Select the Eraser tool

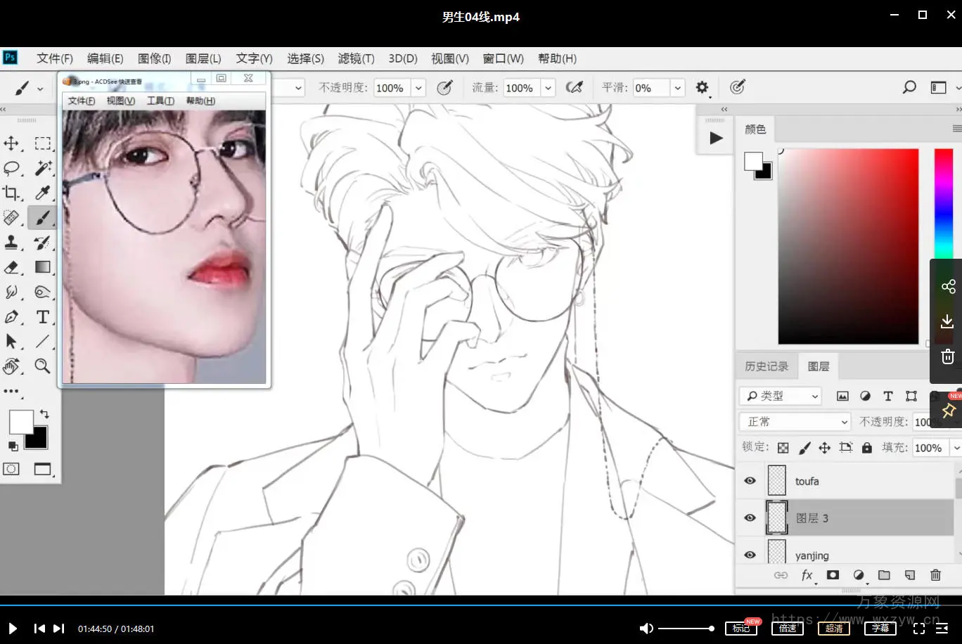click(x=11, y=267)
